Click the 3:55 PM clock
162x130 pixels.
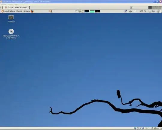pyautogui.click(x=143, y=11)
